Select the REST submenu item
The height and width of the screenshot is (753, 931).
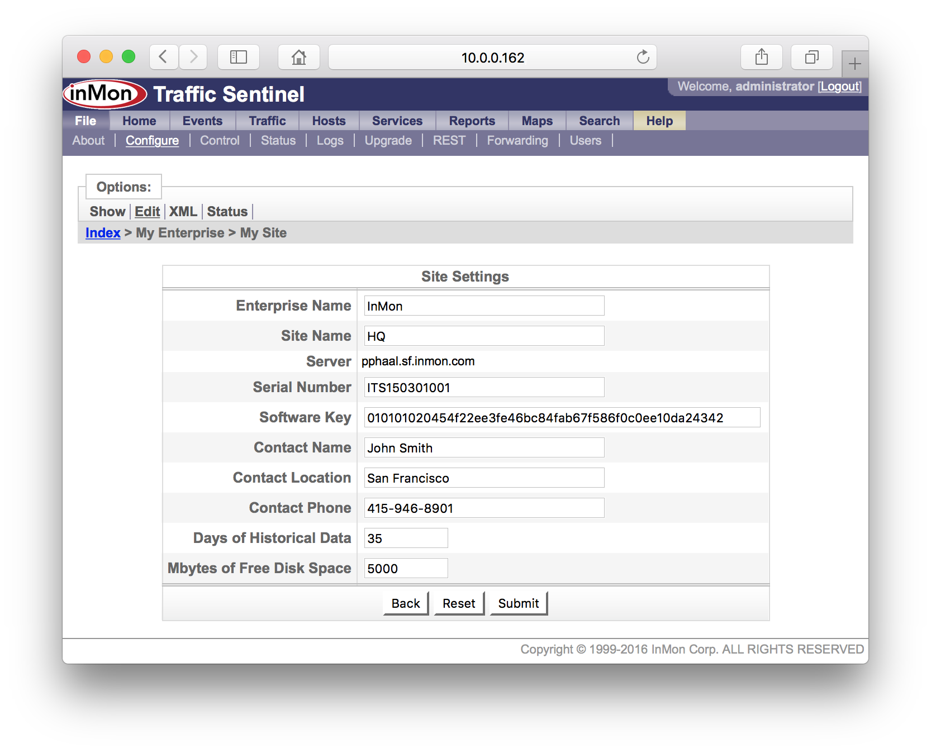[x=449, y=141]
